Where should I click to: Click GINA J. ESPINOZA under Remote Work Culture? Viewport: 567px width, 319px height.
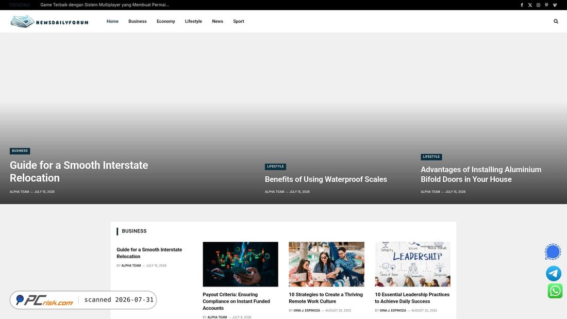(307, 310)
